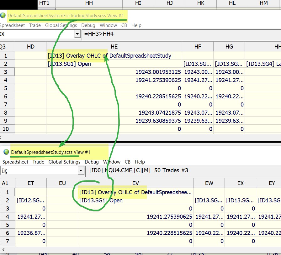The image size is (281, 255).
Task: Click the horizontal scrollbar of lower spreadsheet
Action: pos(141,249)
